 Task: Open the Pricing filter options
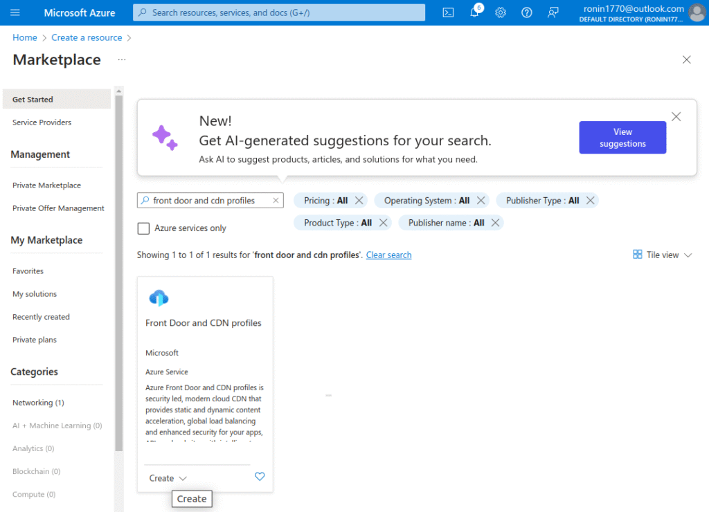(x=325, y=200)
